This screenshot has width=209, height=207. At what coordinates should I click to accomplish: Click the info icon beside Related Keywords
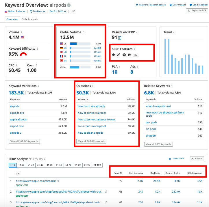pos(172,86)
